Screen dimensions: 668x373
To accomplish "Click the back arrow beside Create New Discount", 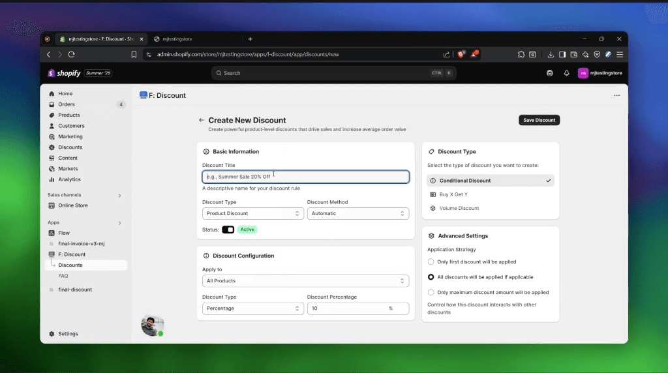I will pyautogui.click(x=202, y=121).
